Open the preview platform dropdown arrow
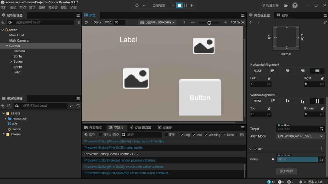328x184 pixels. [144, 5]
